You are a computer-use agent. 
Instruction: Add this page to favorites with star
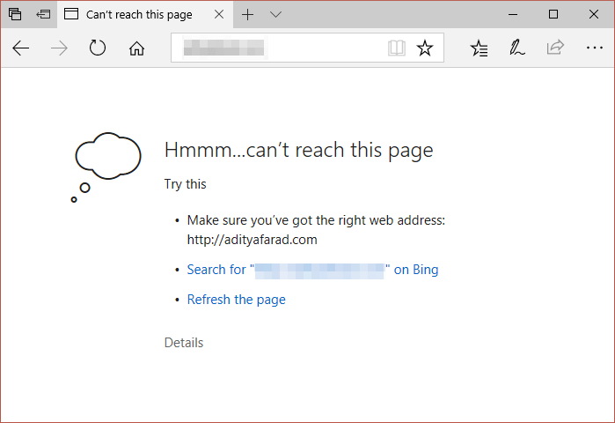(425, 48)
